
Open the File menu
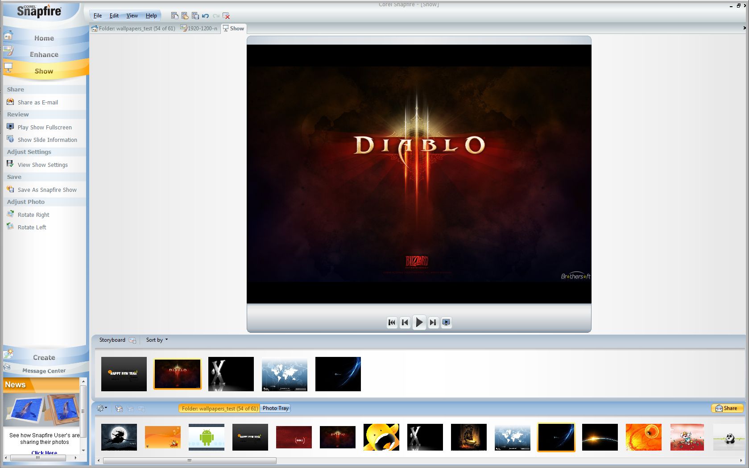tap(98, 16)
